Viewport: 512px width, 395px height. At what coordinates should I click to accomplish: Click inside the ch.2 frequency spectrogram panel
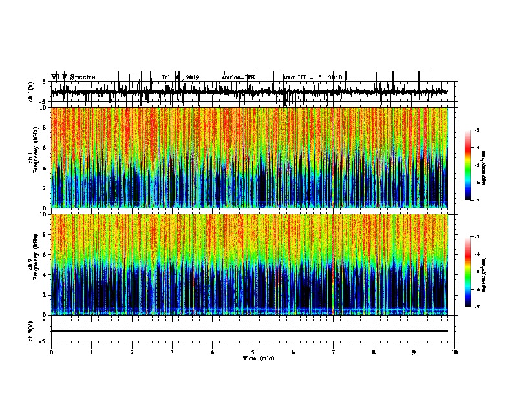[250, 265]
